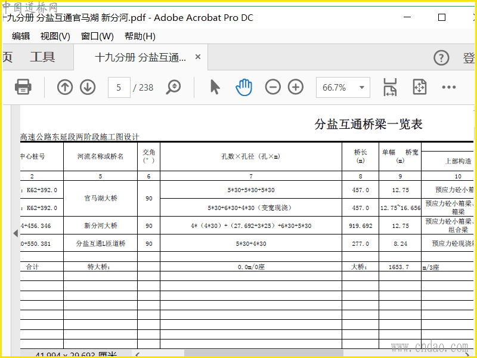This screenshot has width=477, height=358.
Task: Open the 帮助(H) menu
Action: (140, 36)
